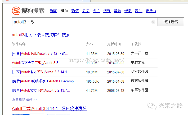Click inside the autoit3下载 search field
The height and width of the screenshot is (115, 188).
point(79,22)
